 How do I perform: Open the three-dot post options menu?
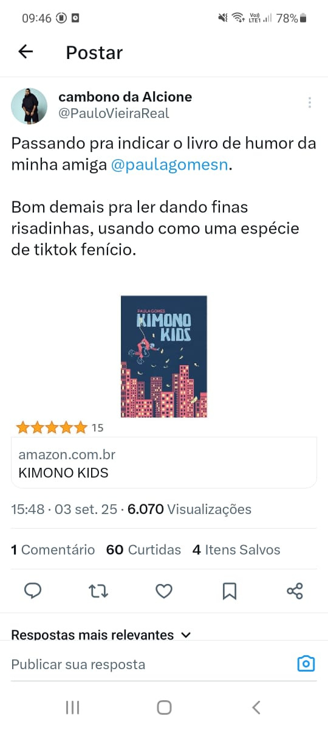[310, 103]
